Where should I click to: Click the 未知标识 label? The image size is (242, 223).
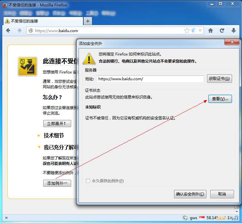pyautogui.click(x=93, y=107)
